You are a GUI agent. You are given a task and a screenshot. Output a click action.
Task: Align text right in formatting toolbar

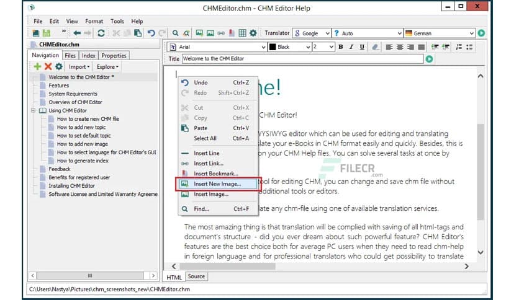(x=410, y=47)
